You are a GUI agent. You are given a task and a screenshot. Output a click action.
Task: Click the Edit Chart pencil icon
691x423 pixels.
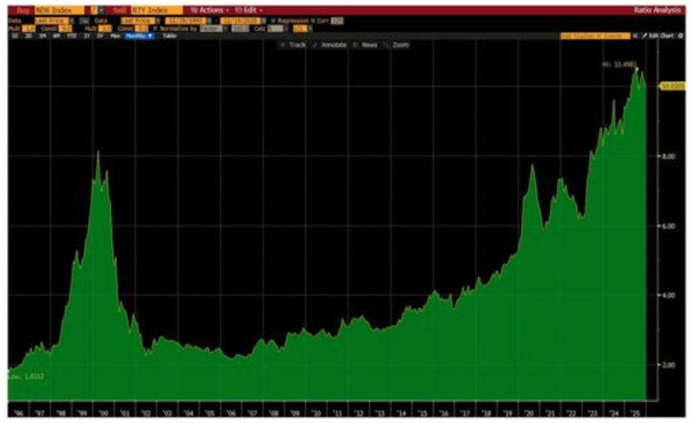(644, 35)
